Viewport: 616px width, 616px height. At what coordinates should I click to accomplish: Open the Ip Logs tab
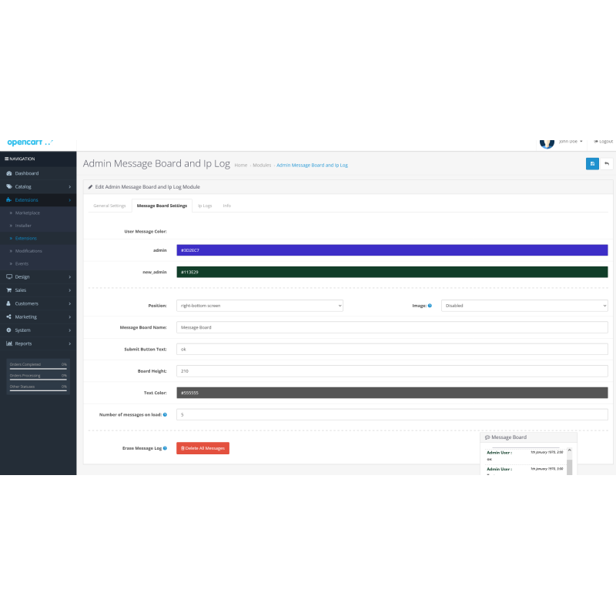click(205, 206)
